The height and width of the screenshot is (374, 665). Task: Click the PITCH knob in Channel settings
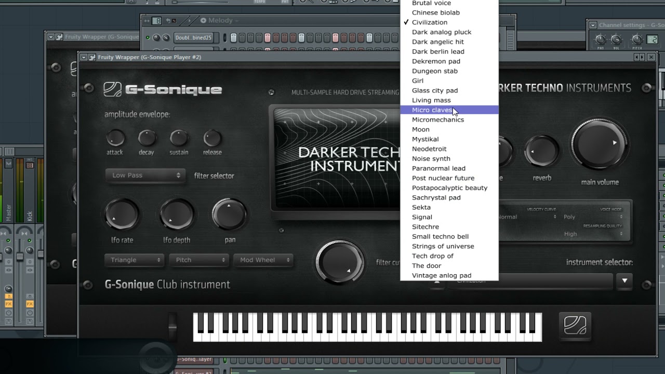[x=637, y=39]
